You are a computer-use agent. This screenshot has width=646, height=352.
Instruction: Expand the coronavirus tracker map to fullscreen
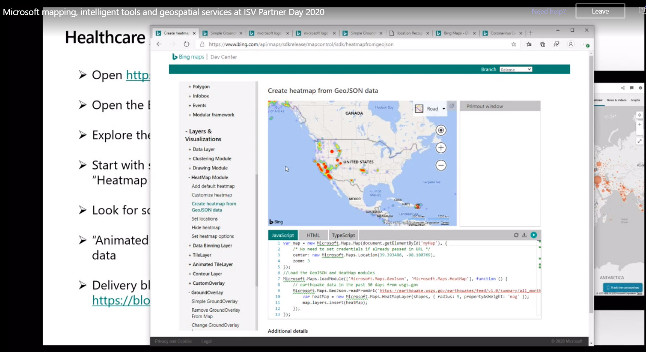[x=639, y=141]
